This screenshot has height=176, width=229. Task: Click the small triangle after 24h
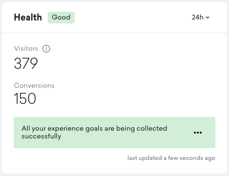208,18
